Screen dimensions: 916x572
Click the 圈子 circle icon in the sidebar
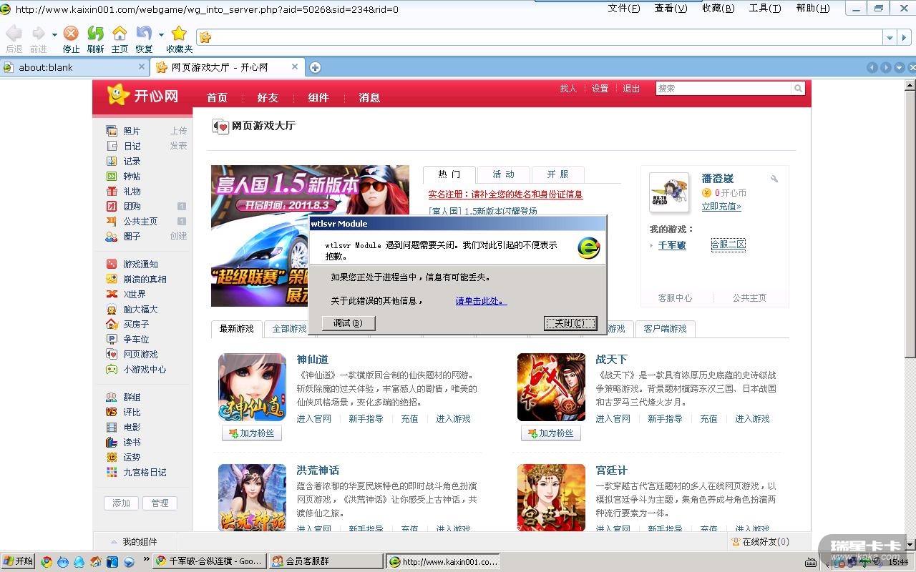coord(112,236)
